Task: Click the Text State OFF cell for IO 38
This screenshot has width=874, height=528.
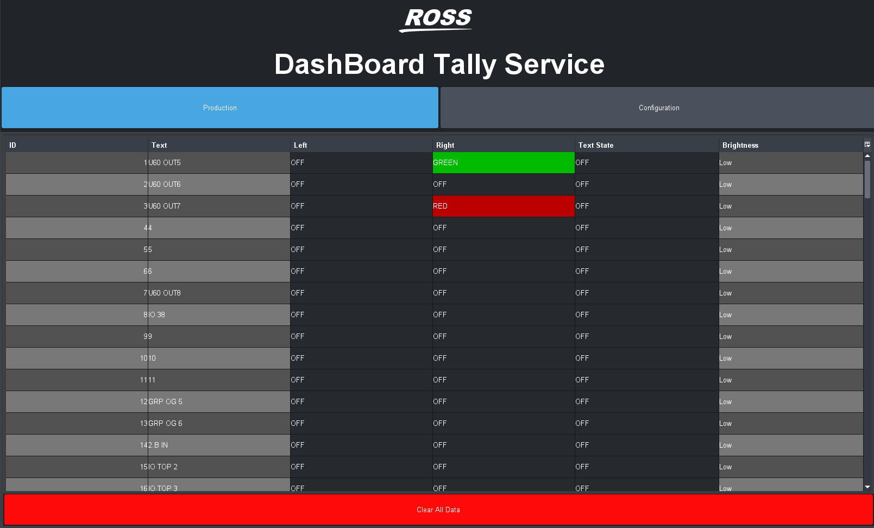Action: tap(646, 315)
